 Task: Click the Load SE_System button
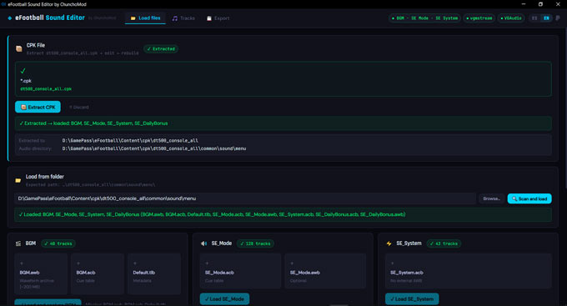(x=412, y=298)
